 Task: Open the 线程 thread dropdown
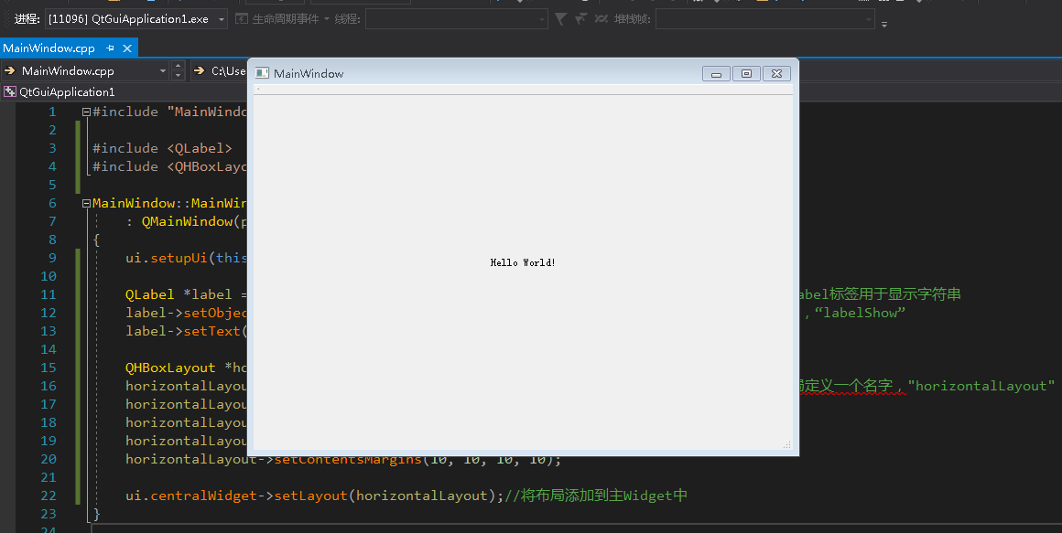tap(457, 19)
